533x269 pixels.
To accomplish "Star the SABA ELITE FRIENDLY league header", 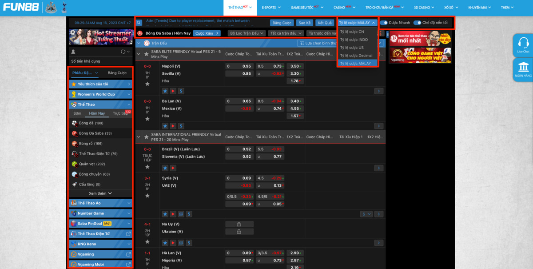I will [146, 54].
